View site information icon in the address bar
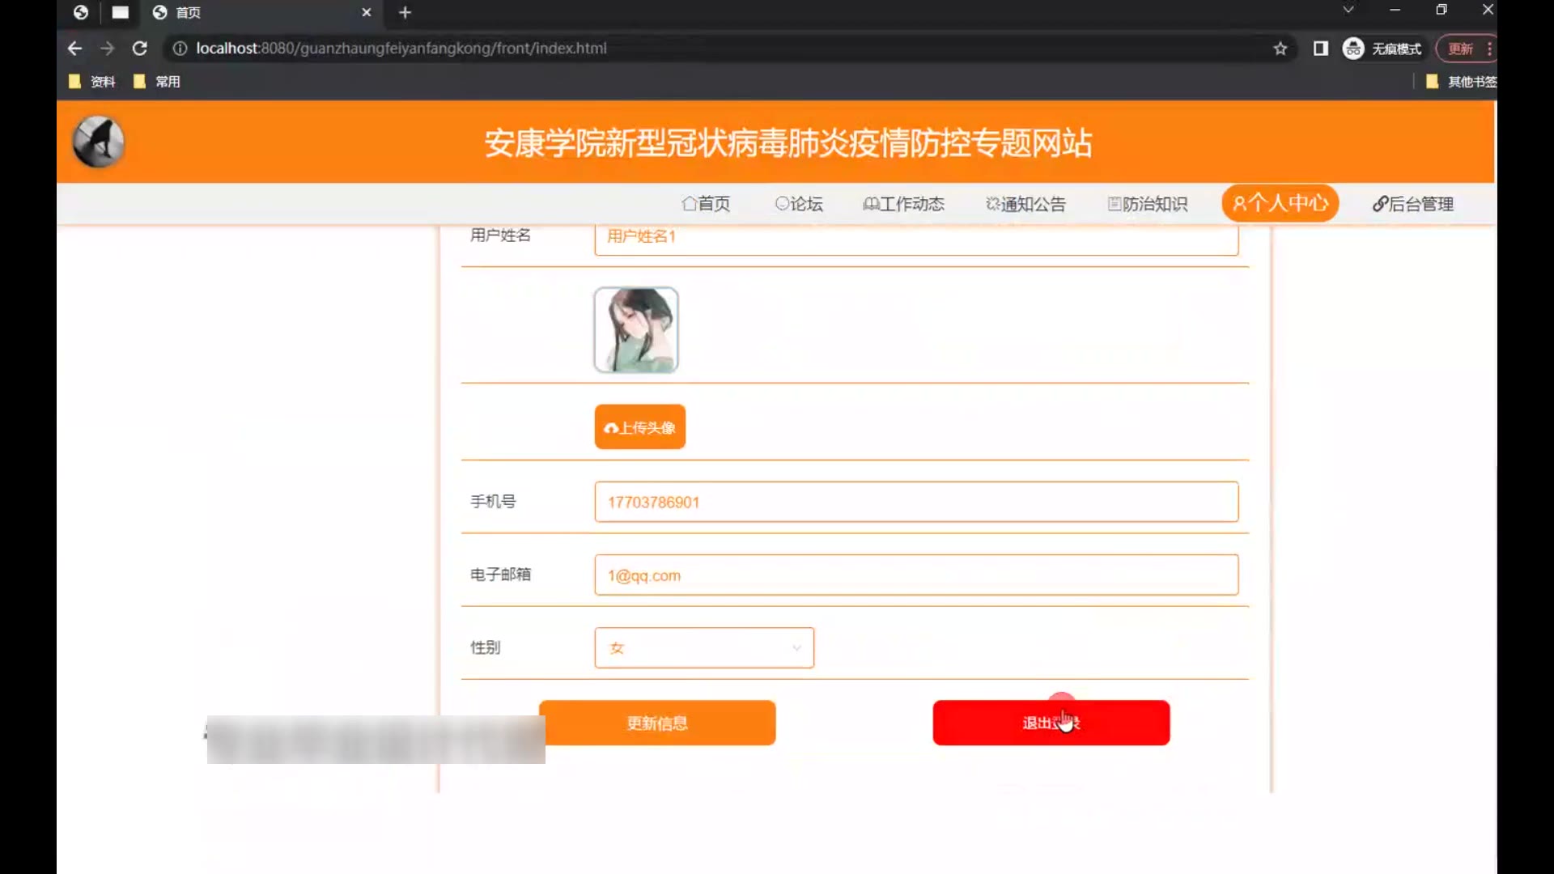This screenshot has height=874, width=1554. 180,49
